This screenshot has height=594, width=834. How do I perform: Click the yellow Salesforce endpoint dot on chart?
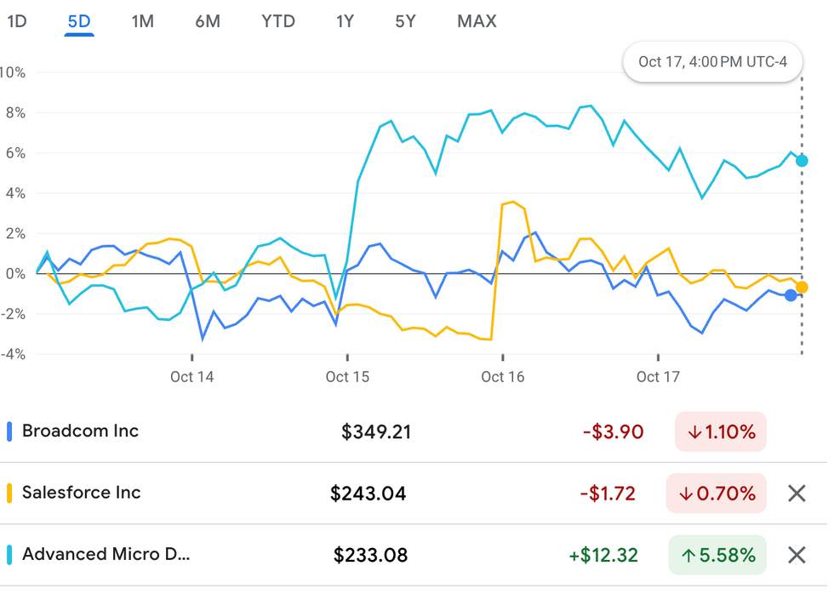(x=802, y=288)
